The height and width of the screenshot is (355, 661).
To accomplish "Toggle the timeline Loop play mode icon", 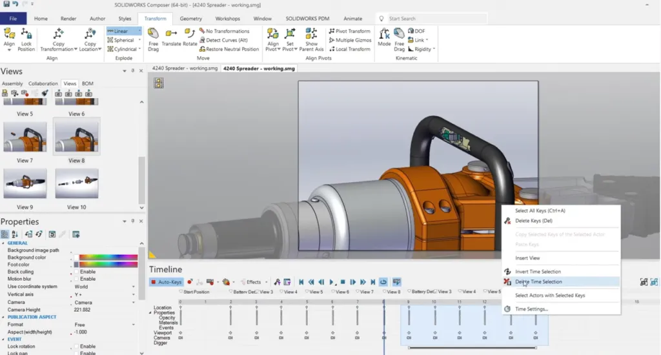I will click(383, 282).
